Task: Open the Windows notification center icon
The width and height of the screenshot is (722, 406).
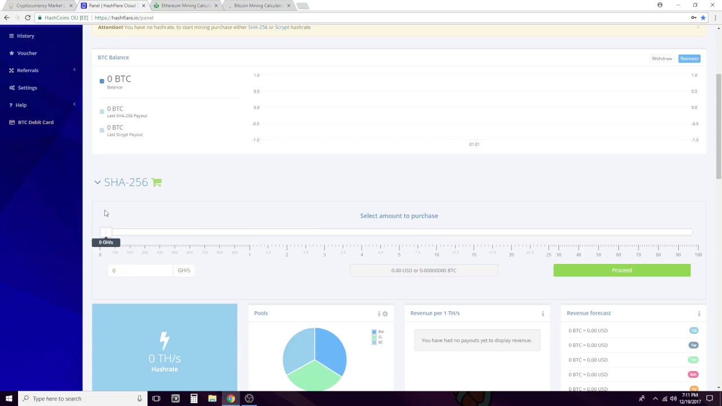Action: coord(710,399)
